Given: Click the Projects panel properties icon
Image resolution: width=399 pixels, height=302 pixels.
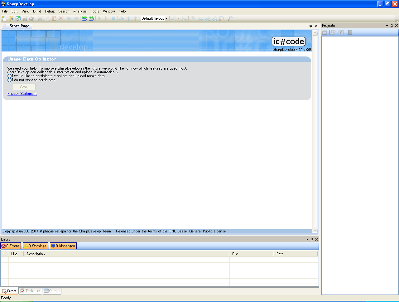Looking at the screenshot, I should (x=325, y=32).
